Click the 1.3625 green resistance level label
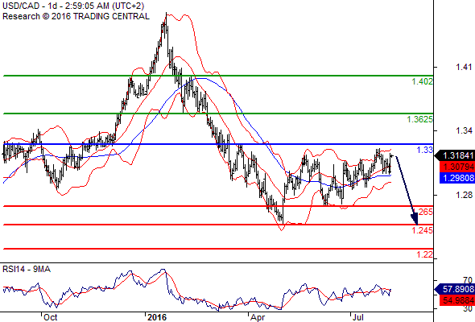 pyautogui.click(x=420, y=119)
